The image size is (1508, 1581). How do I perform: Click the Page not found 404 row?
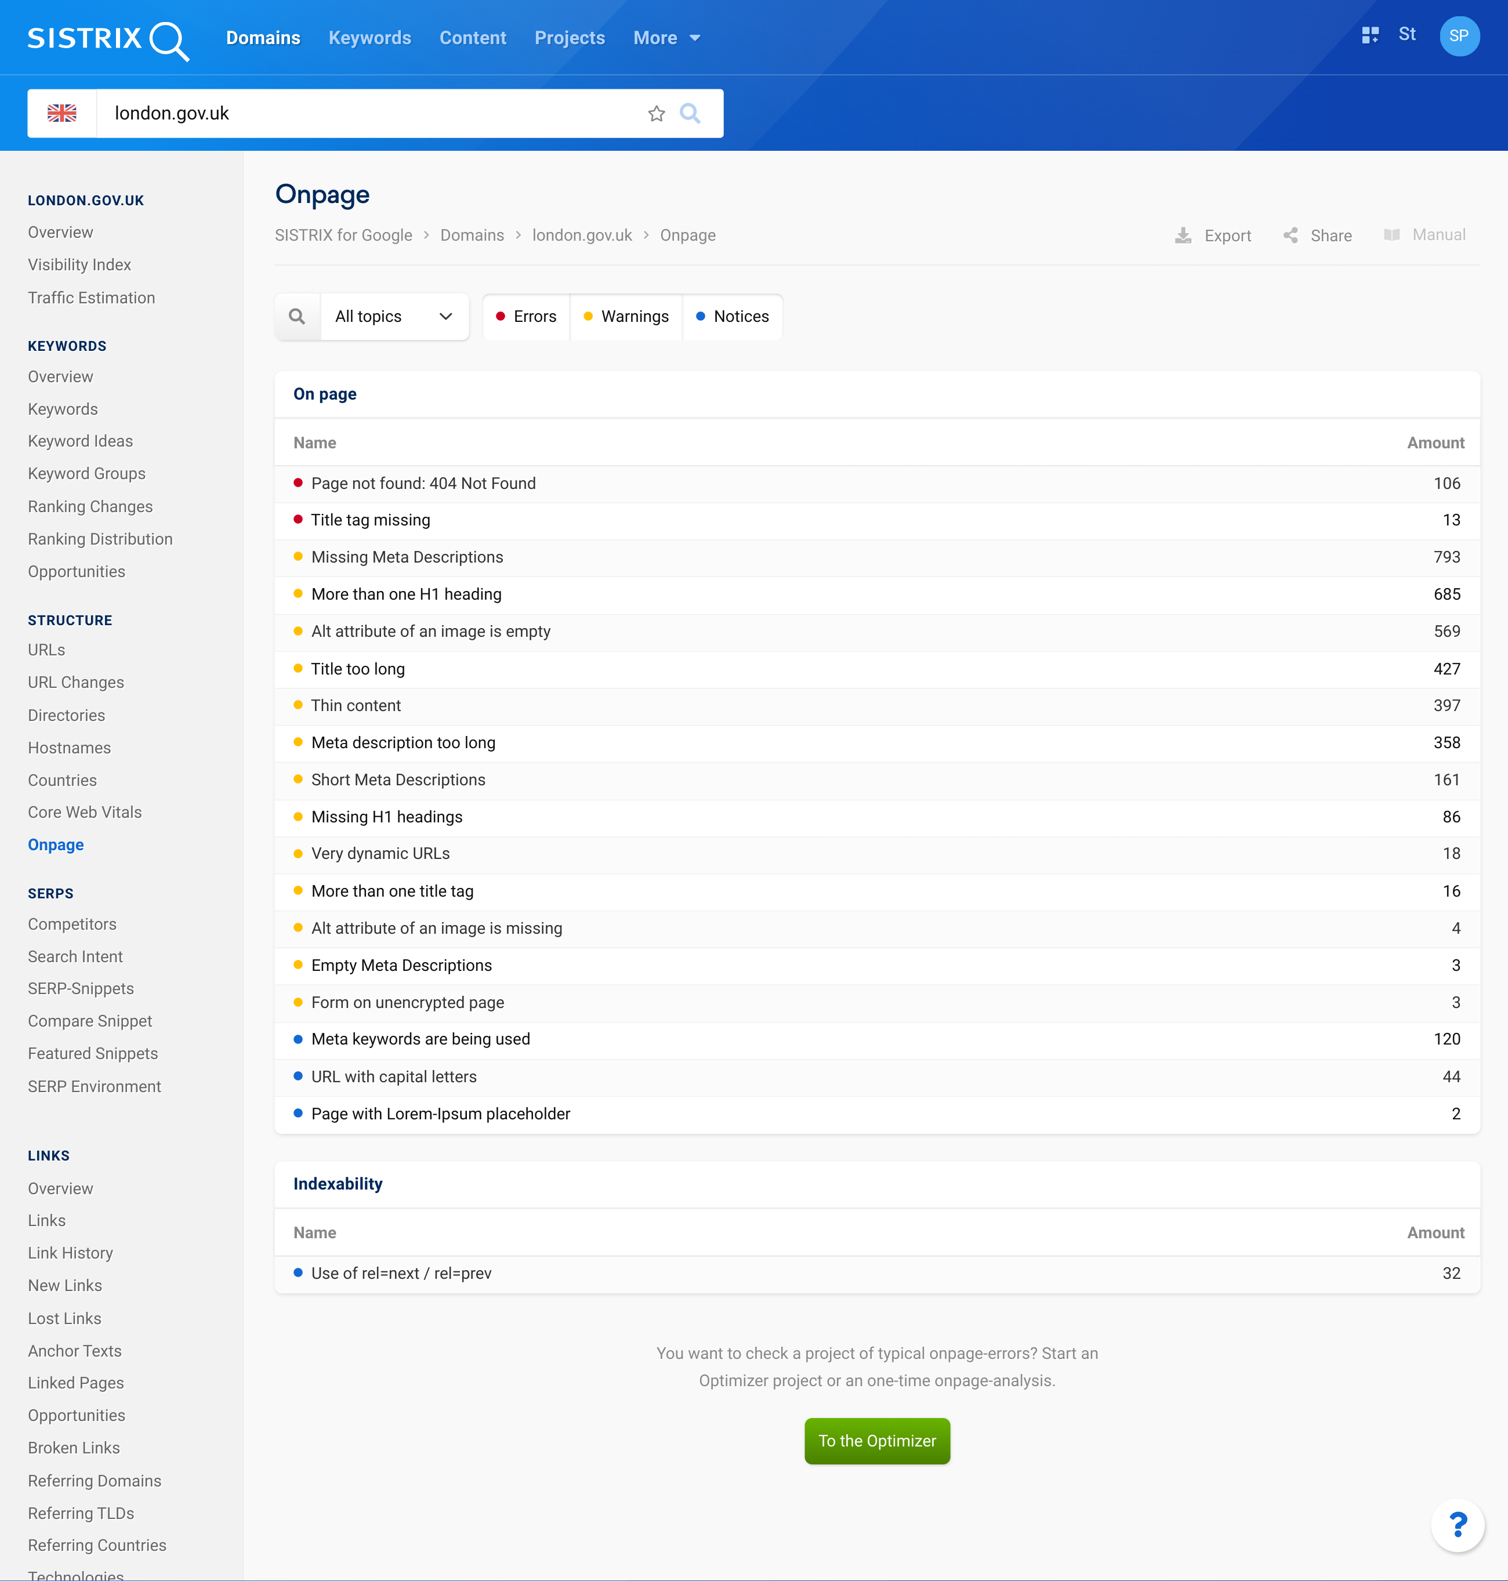pyautogui.click(x=877, y=483)
